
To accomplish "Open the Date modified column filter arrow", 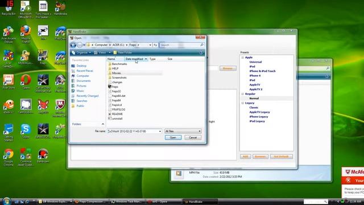I will click(146, 59).
